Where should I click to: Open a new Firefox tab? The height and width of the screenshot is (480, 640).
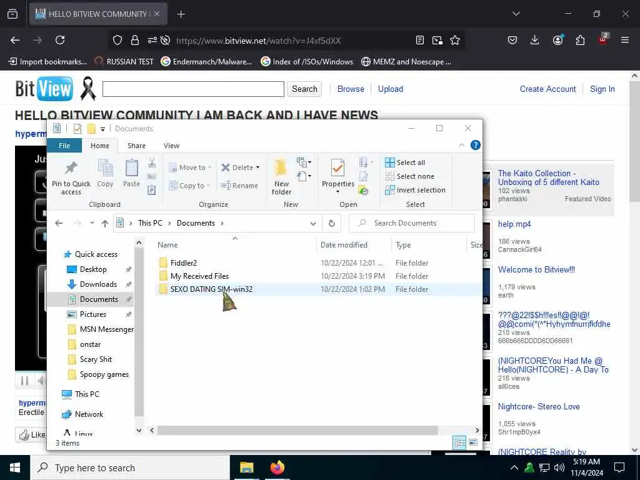(x=181, y=14)
